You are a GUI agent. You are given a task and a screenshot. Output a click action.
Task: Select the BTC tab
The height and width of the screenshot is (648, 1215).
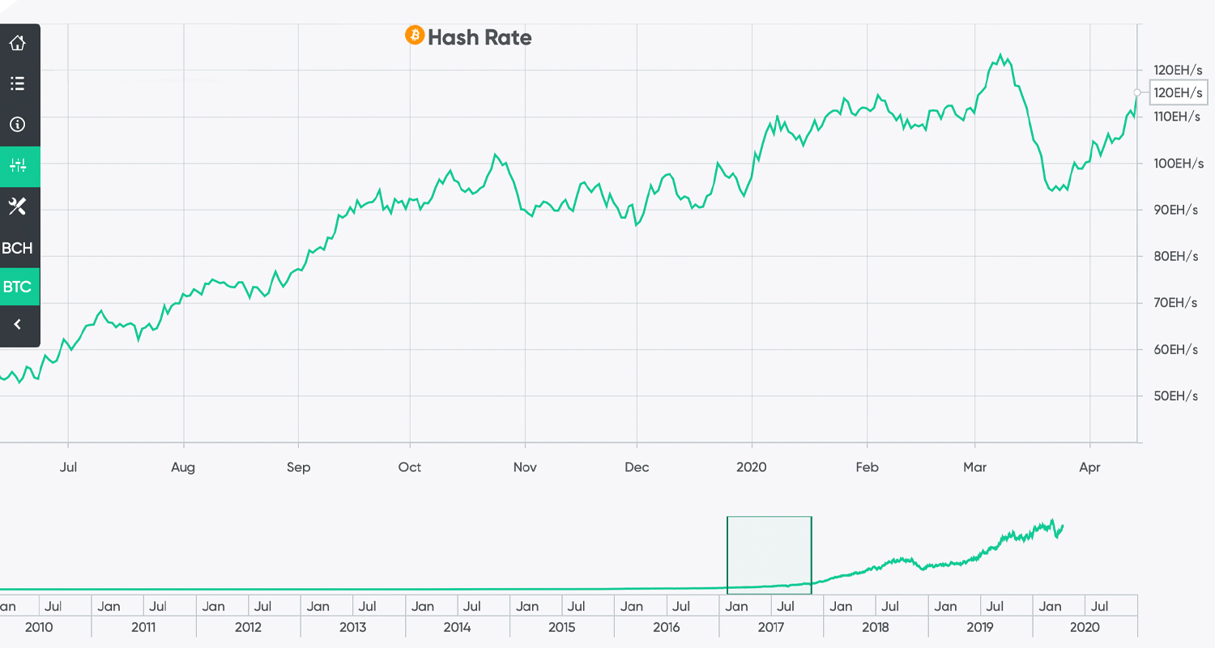[x=18, y=287]
